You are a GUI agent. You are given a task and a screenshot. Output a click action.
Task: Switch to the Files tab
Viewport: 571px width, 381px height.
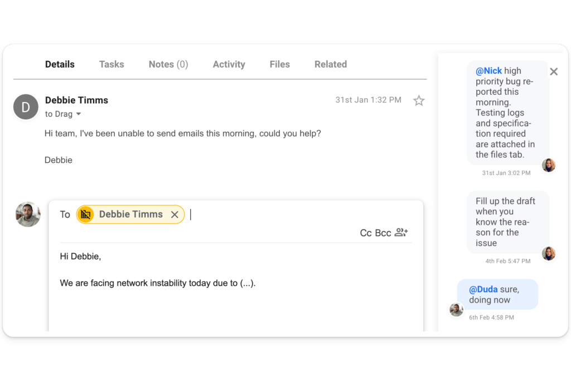(x=279, y=64)
